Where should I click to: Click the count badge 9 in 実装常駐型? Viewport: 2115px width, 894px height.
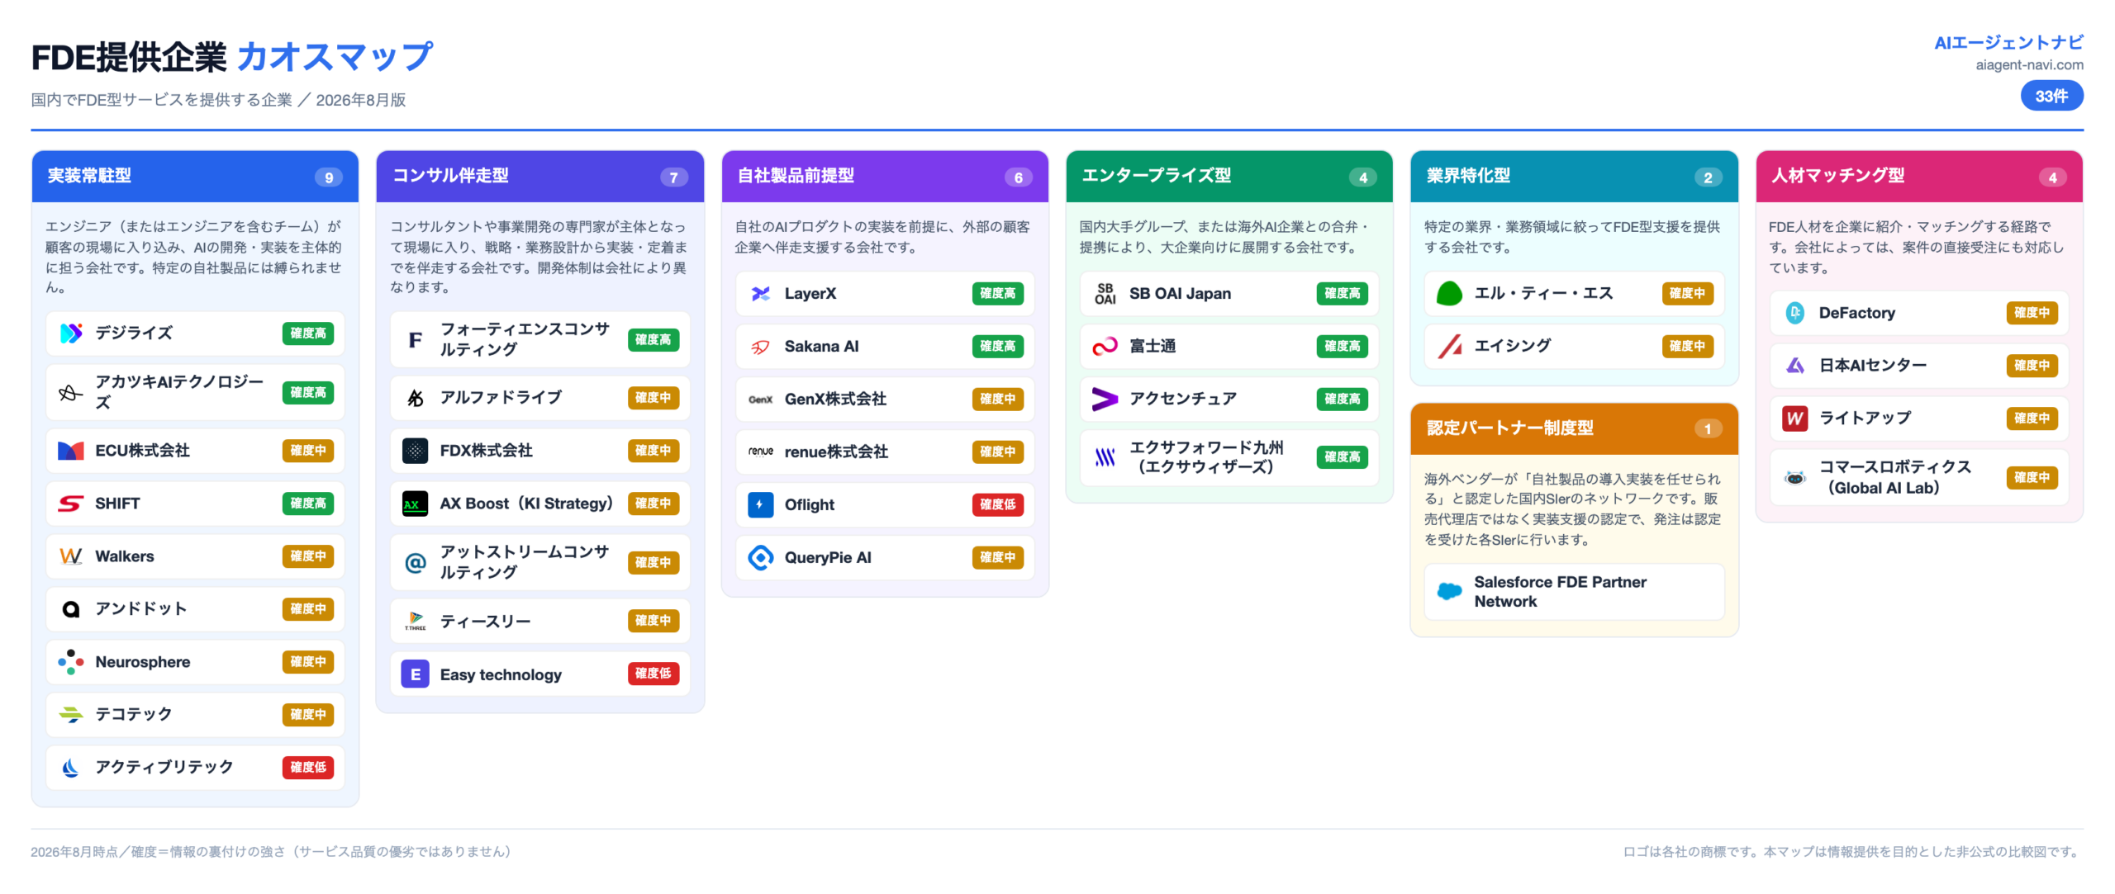pyautogui.click(x=329, y=177)
